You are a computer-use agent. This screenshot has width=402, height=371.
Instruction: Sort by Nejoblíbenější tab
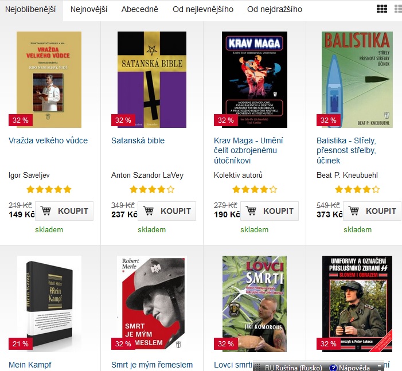coord(30,10)
